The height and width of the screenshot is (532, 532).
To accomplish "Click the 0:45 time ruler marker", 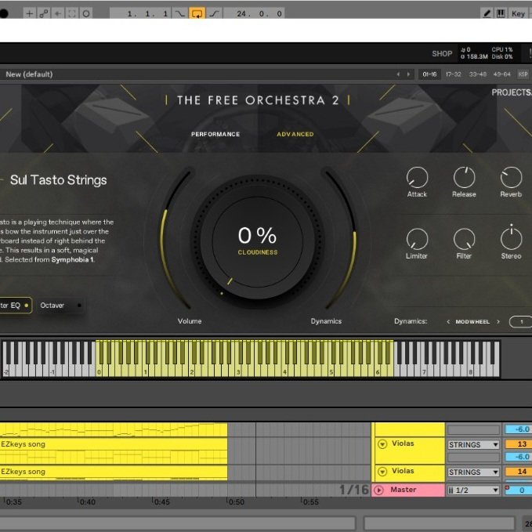I will coord(161,501).
